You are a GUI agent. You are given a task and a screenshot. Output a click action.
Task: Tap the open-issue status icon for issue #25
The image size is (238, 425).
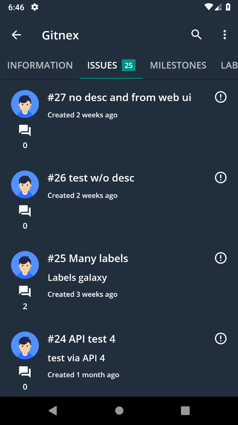click(221, 258)
